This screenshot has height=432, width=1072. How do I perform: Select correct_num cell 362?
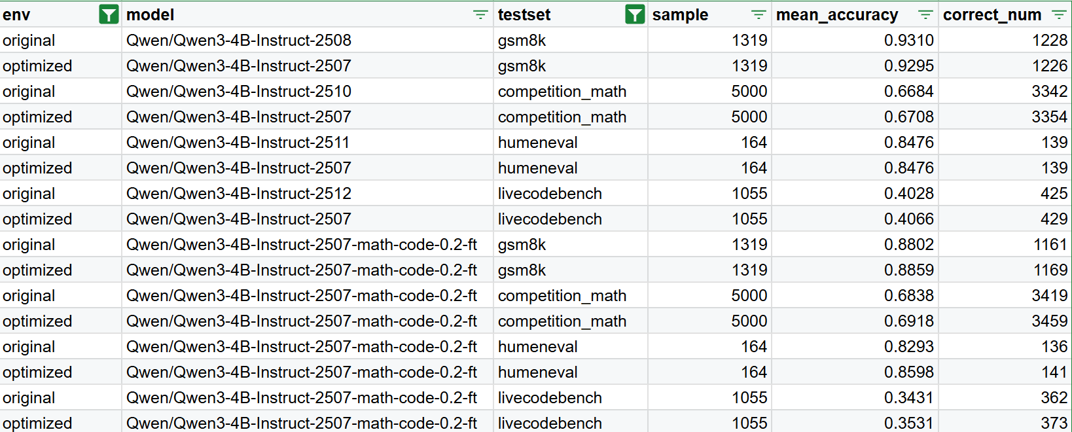tap(1005, 397)
